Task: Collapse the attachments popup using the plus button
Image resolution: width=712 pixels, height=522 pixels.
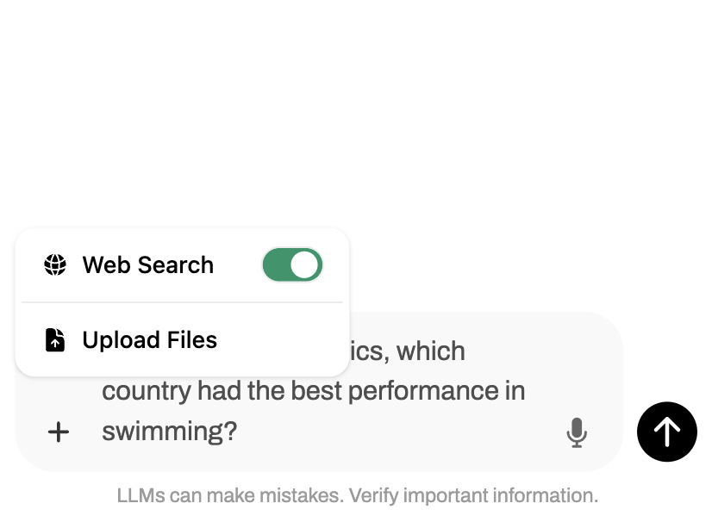Action: click(58, 432)
